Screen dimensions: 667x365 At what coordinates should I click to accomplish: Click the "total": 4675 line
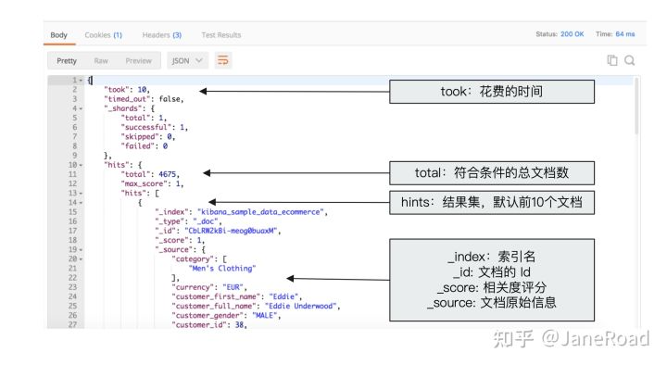point(150,174)
